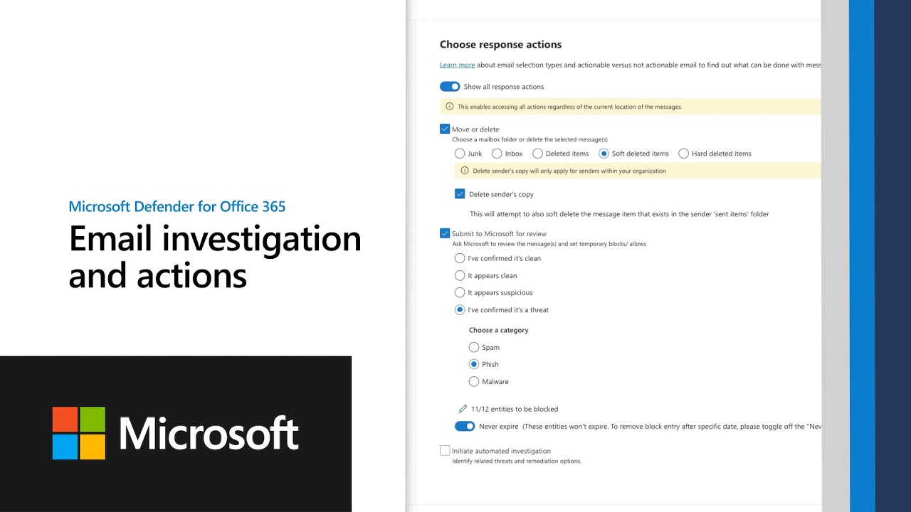Uncheck the Delete sender's copy checkbox
The width and height of the screenshot is (911, 512).
460,194
